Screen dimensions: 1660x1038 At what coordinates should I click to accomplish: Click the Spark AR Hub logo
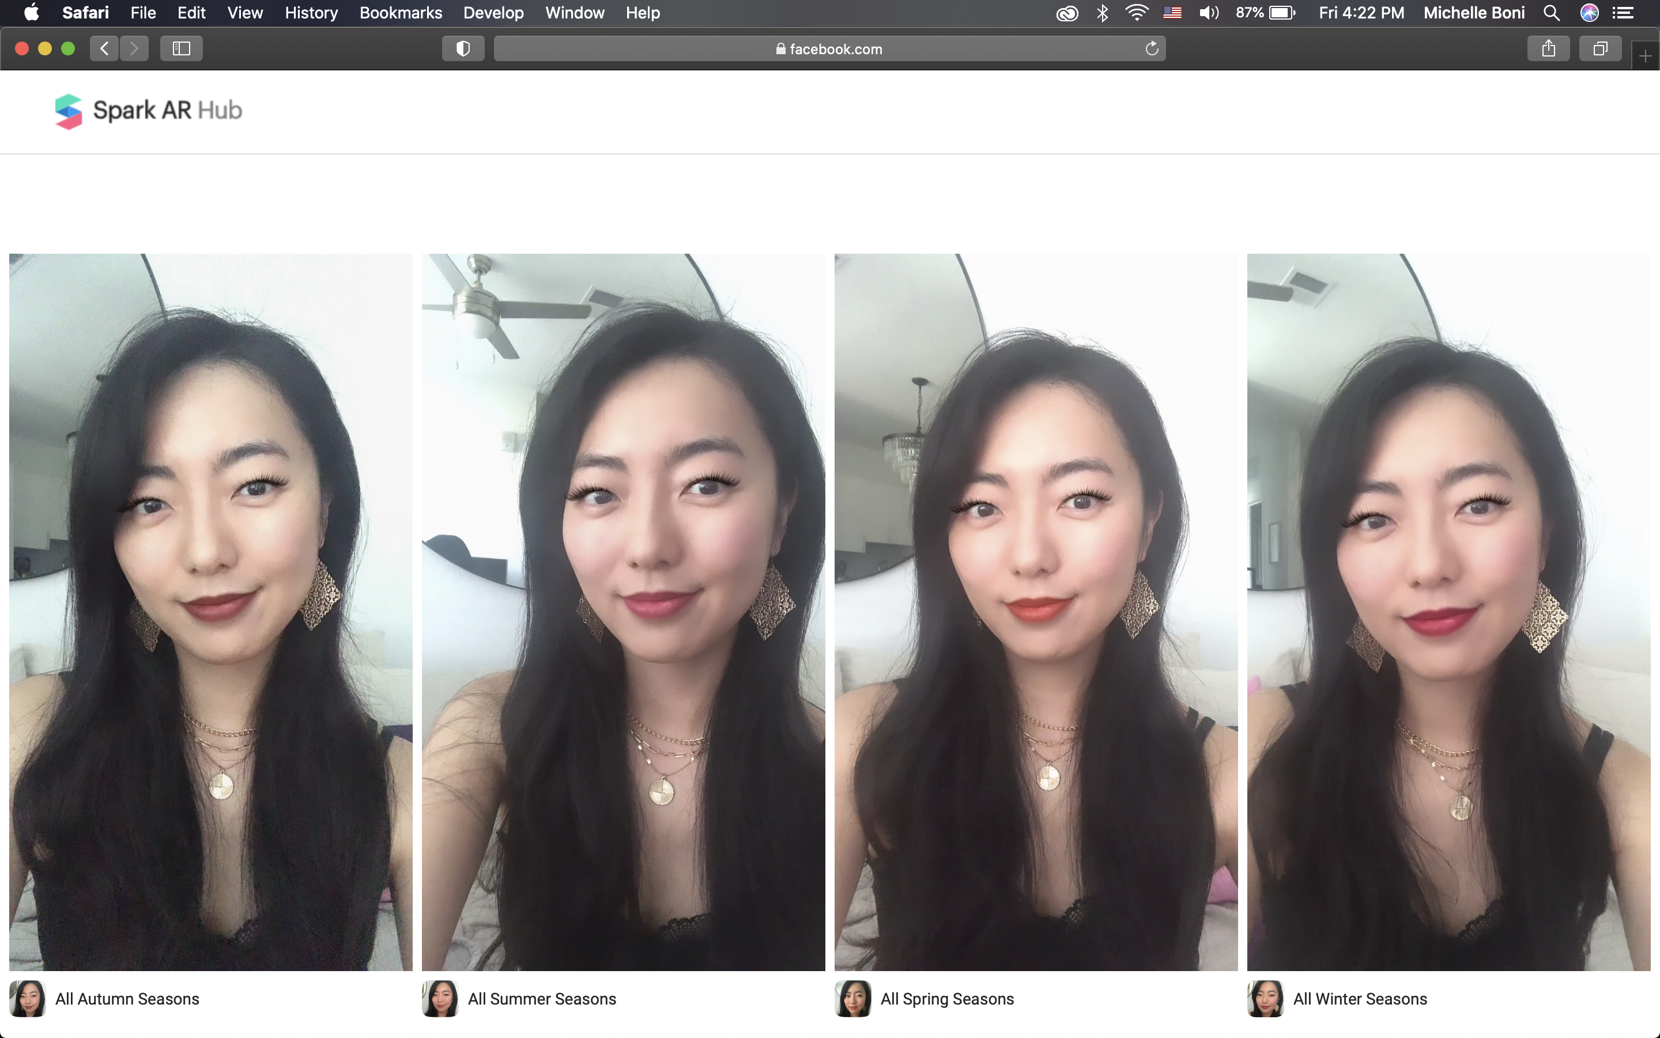[148, 111]
